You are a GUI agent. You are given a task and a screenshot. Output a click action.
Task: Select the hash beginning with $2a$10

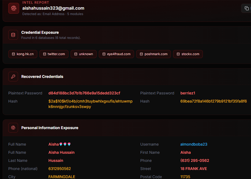90,104
